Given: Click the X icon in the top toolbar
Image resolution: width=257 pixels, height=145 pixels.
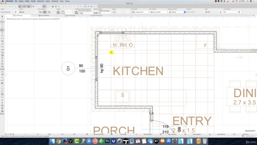Looking at the screenshot, I should (59, 6).
